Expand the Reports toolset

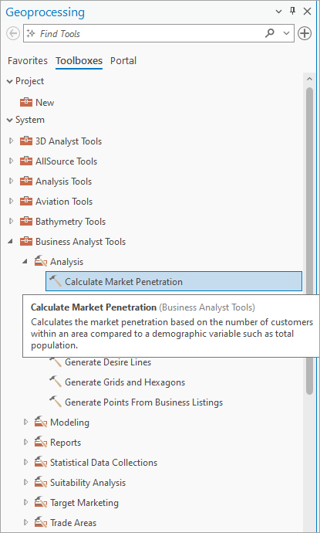tap(25, 442)
